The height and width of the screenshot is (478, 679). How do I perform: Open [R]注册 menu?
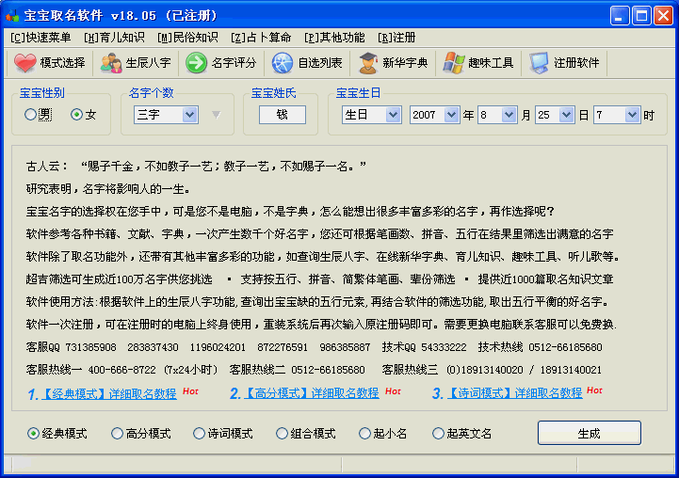point(396,38)
